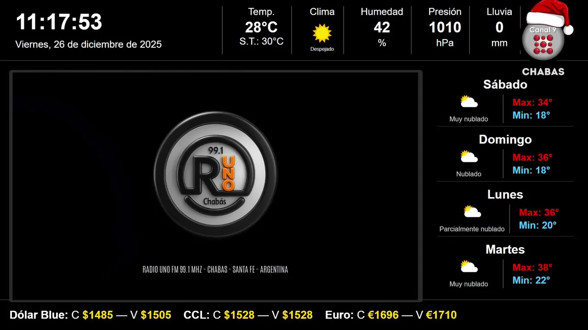Click the CCL buy price after C
The image size is (588, 330).
point(239,315)
